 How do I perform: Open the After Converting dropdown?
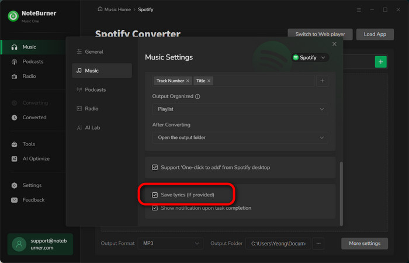click(x=240, y=137)
